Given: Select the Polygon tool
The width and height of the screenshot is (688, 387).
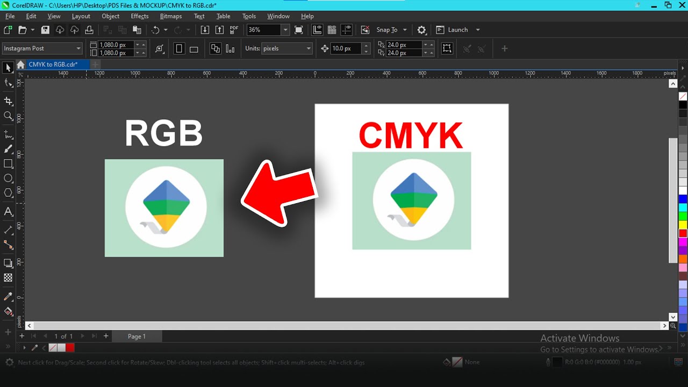Looking at the screenshot, I should point(8,192).
